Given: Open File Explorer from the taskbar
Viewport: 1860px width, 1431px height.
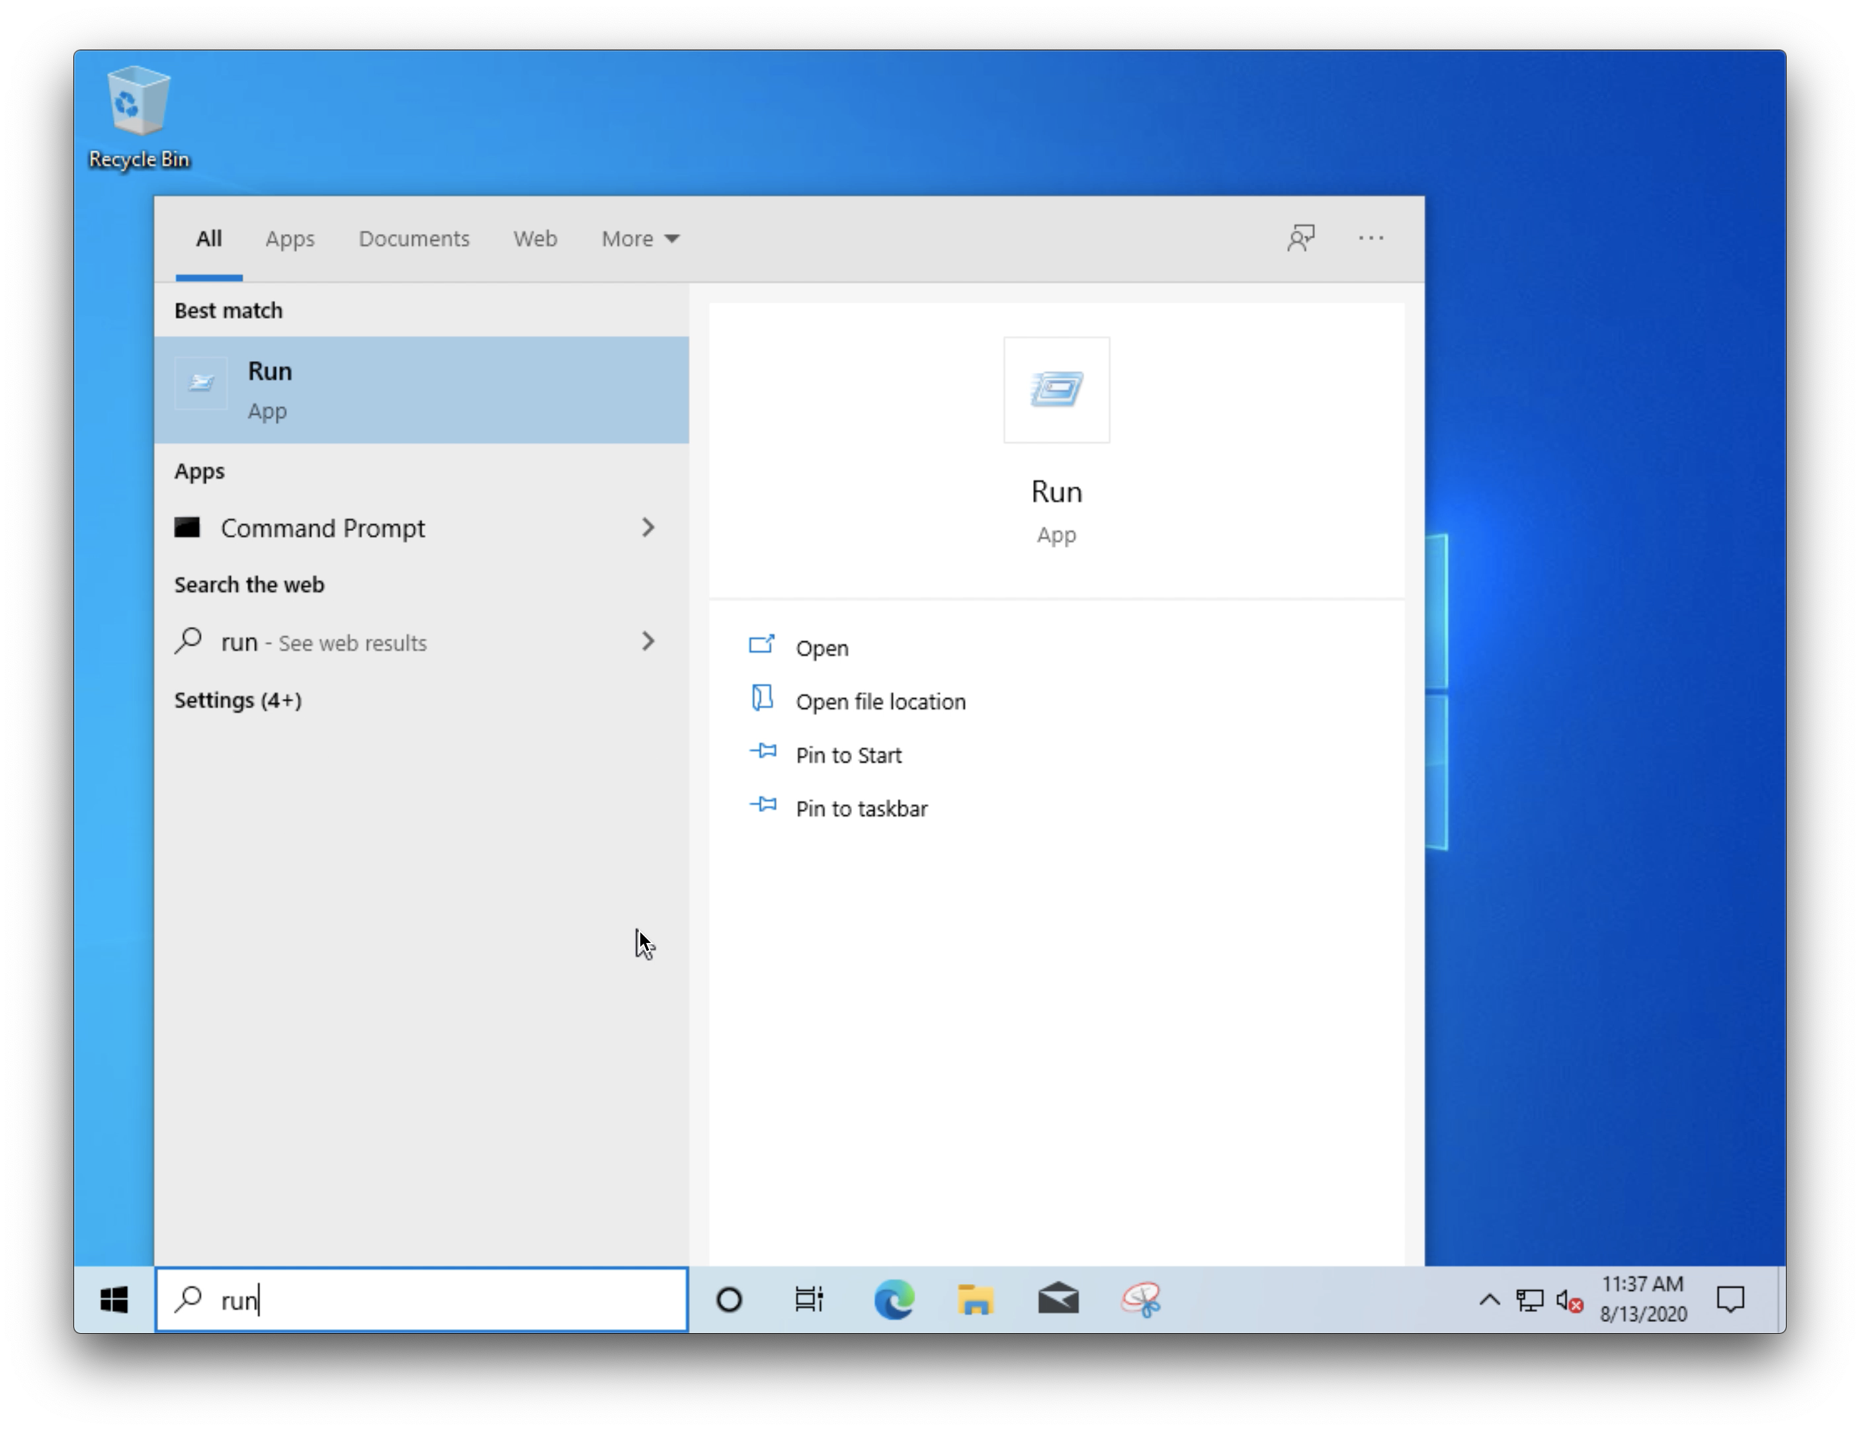Looking at the screenshot, I should click(x=975, y=1300).
